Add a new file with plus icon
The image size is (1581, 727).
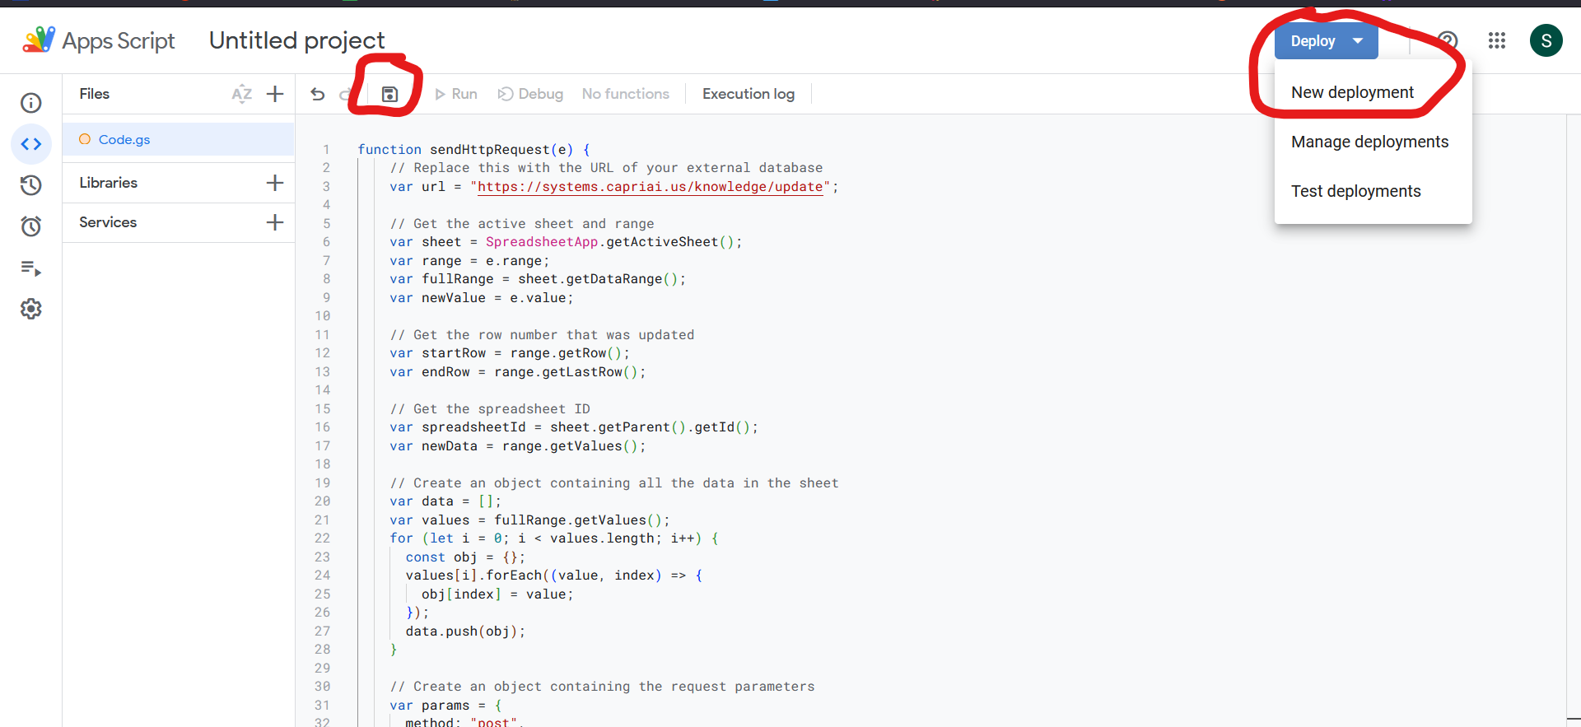pyautogui.click(x=275, y=94)
